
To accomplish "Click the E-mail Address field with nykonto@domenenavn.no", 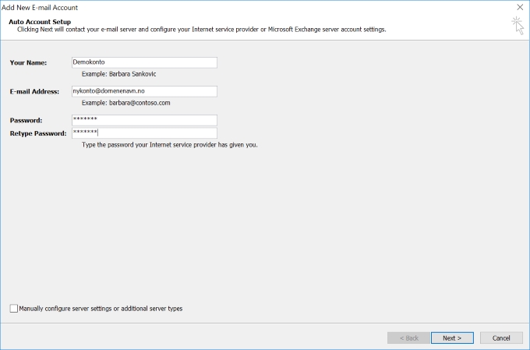I will pyautogui.click(x=144, y=91).
